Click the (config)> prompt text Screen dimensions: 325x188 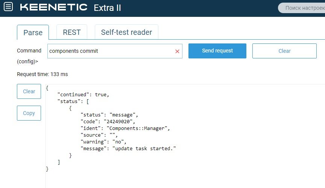click(x=27, y=61)
